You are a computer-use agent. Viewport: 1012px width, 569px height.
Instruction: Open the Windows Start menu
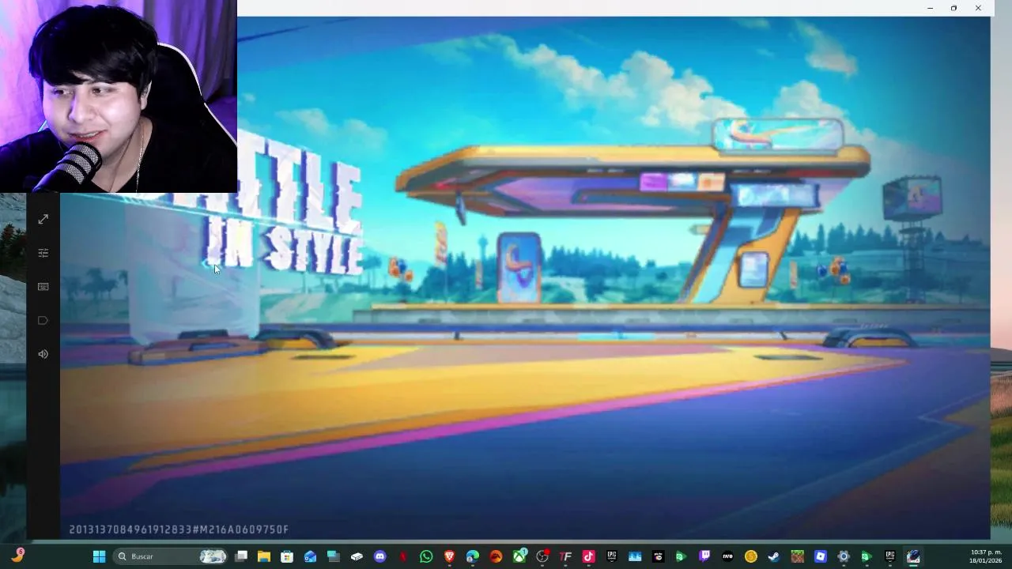click(x=99, y=556)
